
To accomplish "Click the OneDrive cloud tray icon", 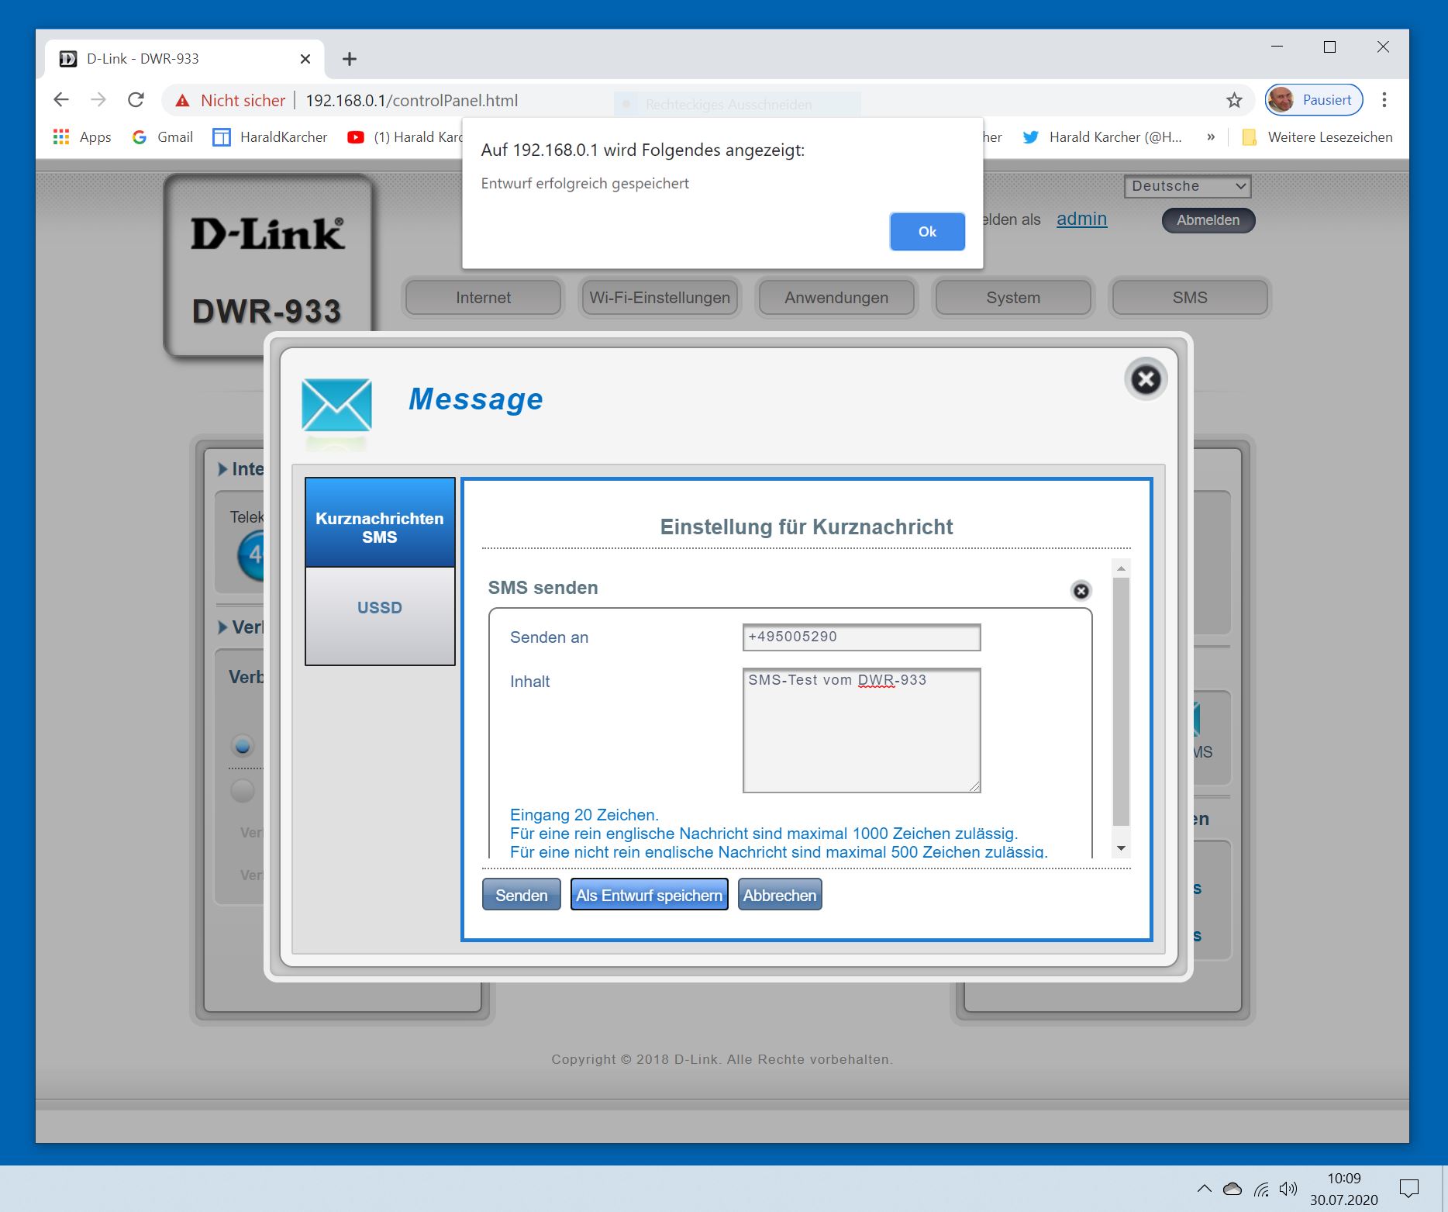I will tap(1233, 1188).
